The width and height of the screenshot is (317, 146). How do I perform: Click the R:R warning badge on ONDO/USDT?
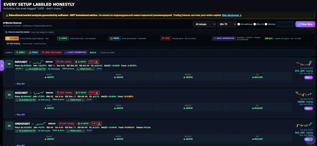pyautogui.click(x=96, y=123)
